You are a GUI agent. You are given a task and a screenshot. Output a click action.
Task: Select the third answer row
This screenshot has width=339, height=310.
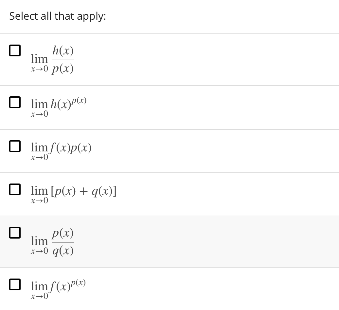click(x=169, y=149)
